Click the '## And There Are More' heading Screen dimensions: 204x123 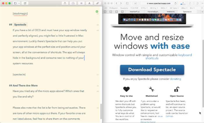click(x=23, y=86)
